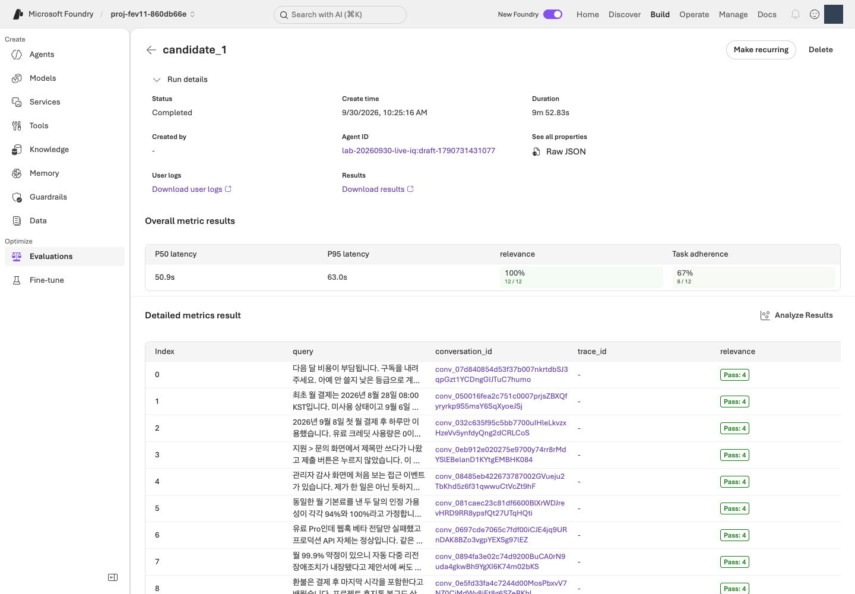Click Analyze Results
Viewport: 855px width, 594px height.
[x=797, y=315]
